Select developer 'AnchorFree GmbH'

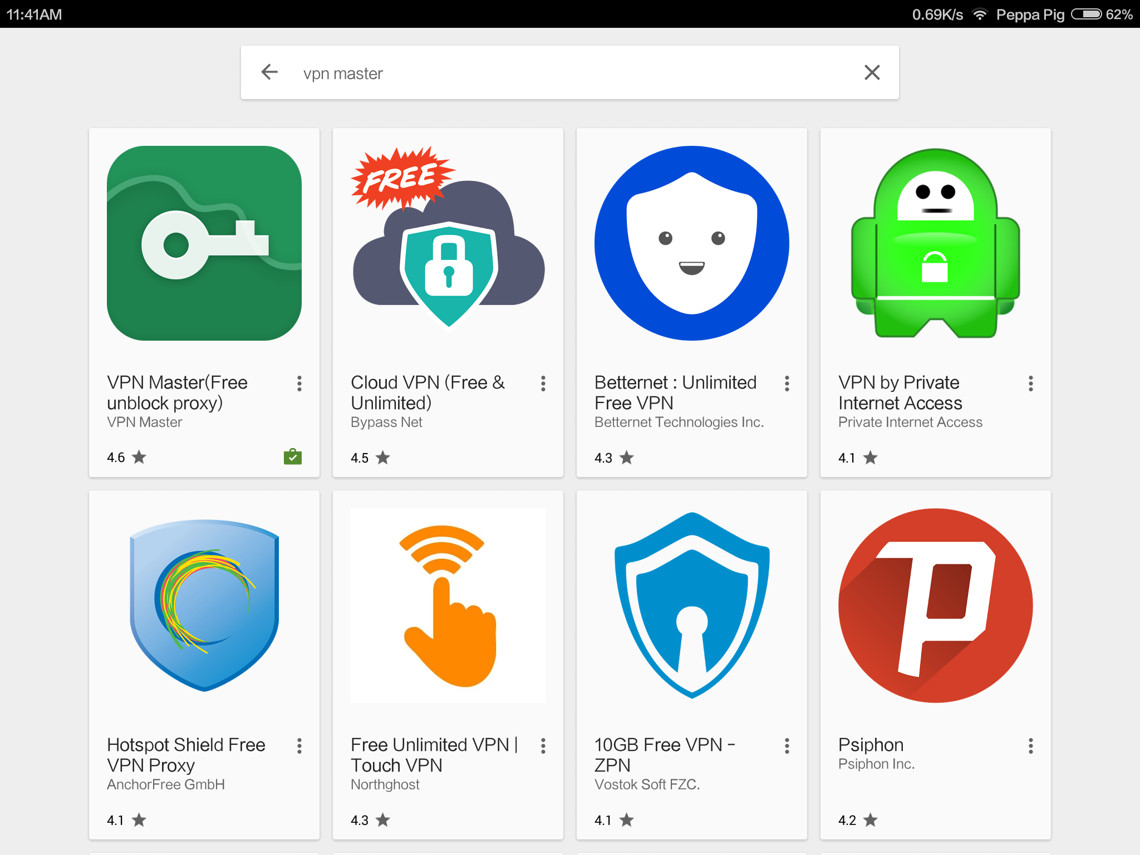point(166,785)
